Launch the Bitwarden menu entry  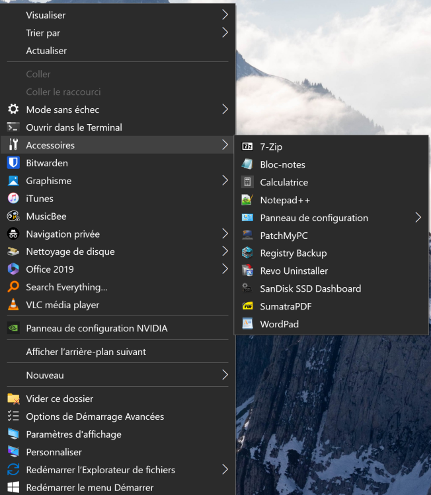[118, 162]
